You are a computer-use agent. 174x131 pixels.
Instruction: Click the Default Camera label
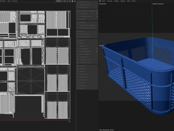(158, 4)
